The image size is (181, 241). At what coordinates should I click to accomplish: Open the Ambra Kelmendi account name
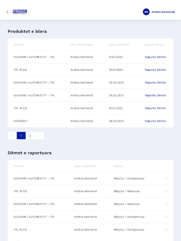(163, 12)
